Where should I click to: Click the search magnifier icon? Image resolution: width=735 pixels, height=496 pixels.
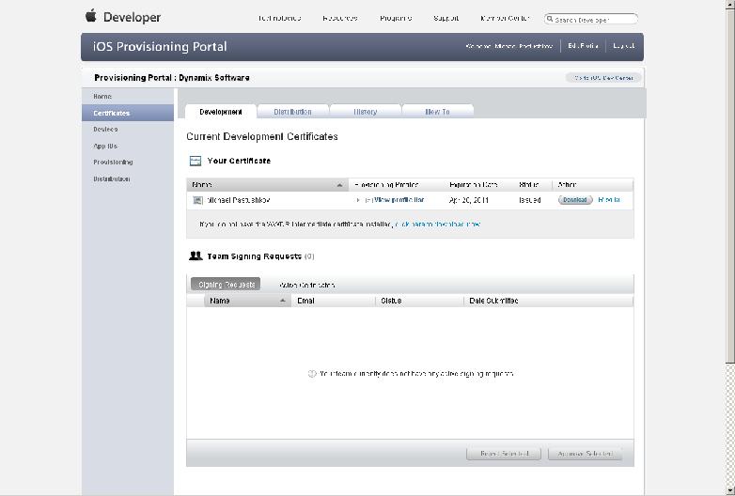click(x=550, y=19)
